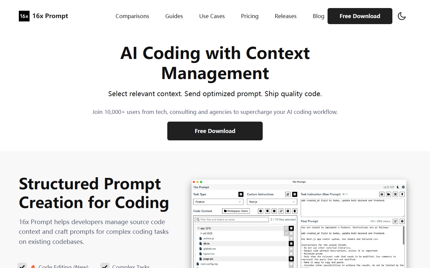The image size is (430, 268).
Task: Click the expand fullscreen icon above Task Instruction
Action: point(395,194)
